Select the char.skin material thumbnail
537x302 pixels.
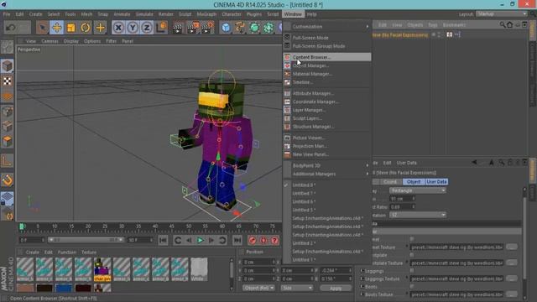(102, 269)
